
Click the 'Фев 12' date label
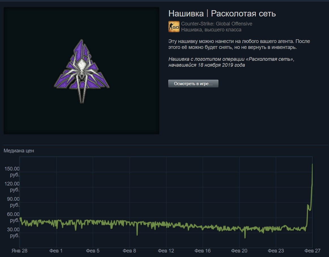166,251
